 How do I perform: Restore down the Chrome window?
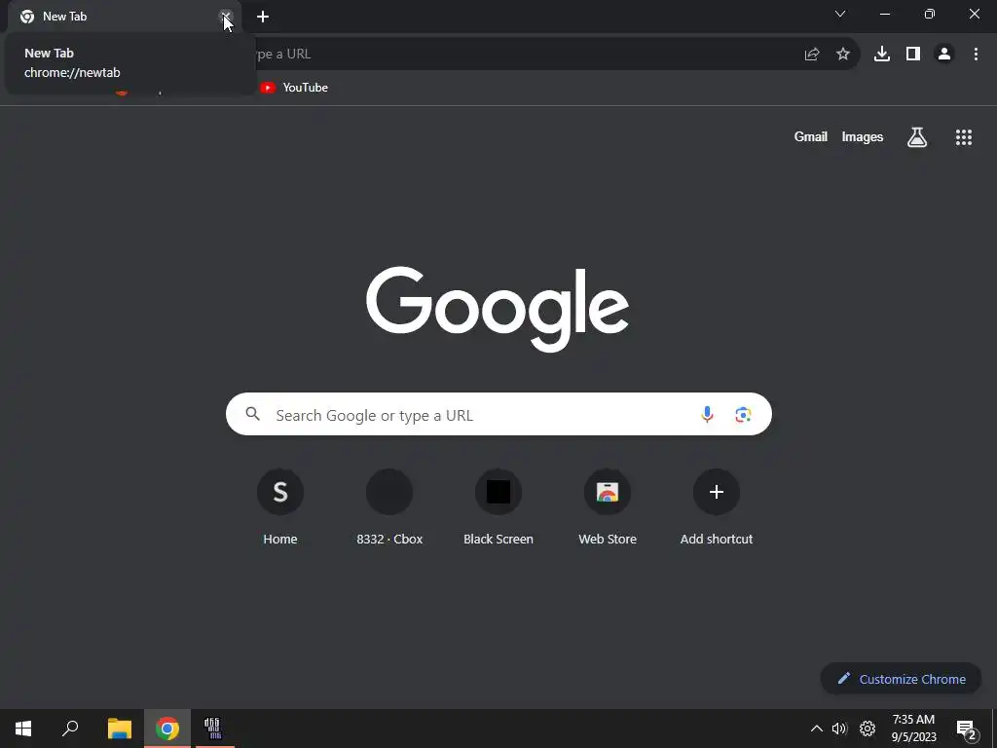930,14
